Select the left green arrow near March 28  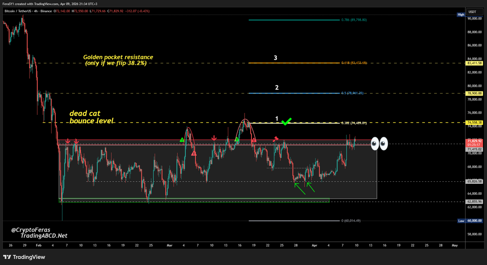[299, 188]
